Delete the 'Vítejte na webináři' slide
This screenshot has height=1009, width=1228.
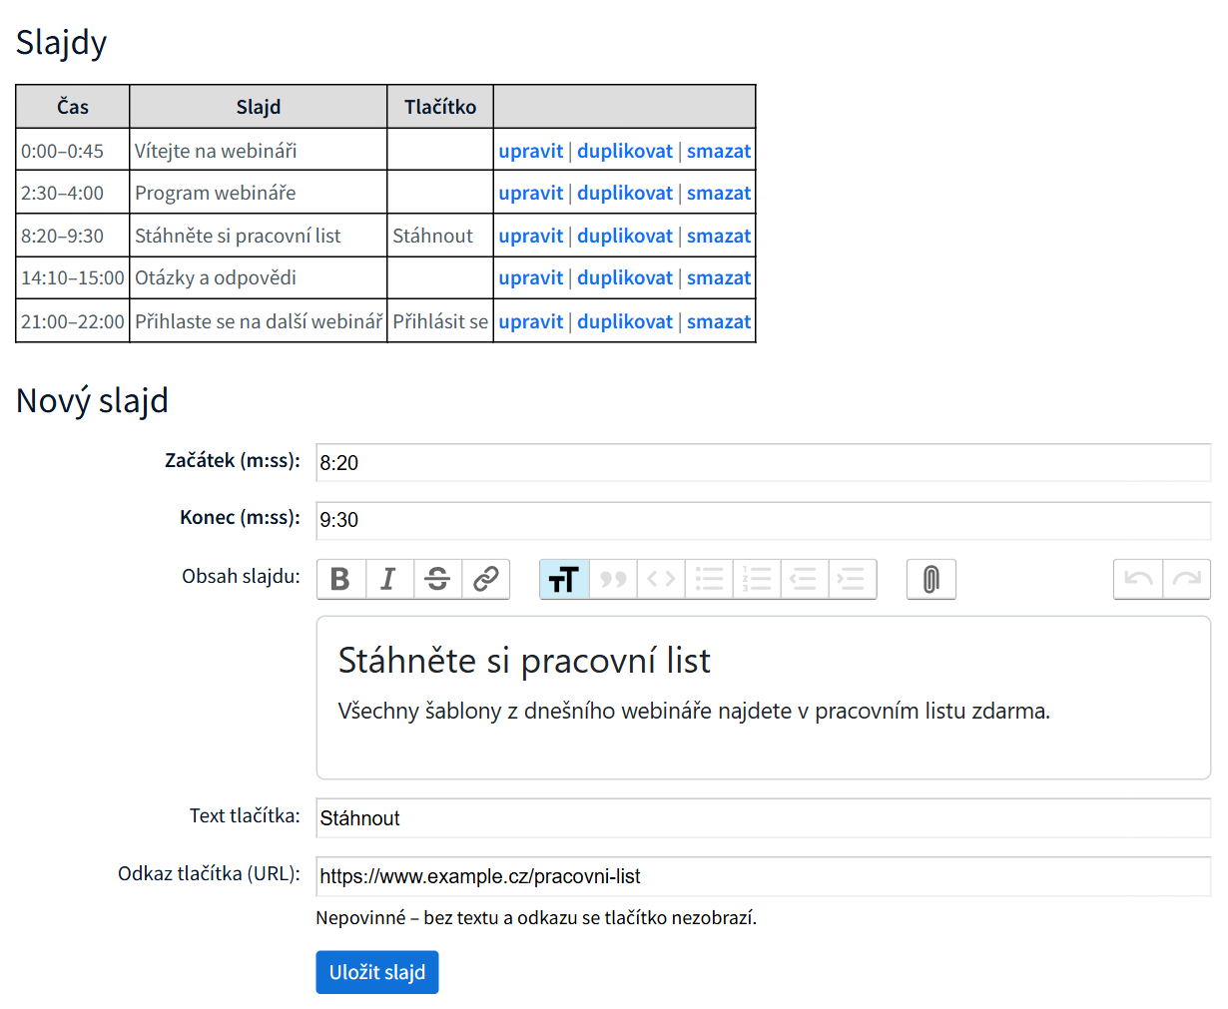719,151
